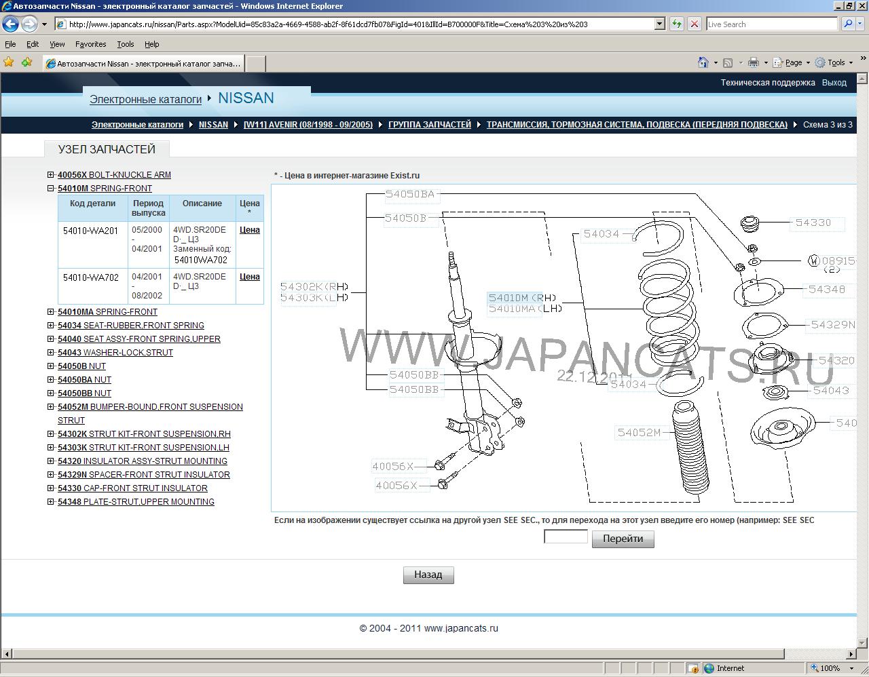Click the Home page icon

point(703,62)
